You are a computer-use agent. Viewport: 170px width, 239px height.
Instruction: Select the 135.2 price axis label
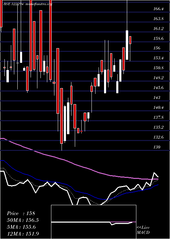[158, 127]
